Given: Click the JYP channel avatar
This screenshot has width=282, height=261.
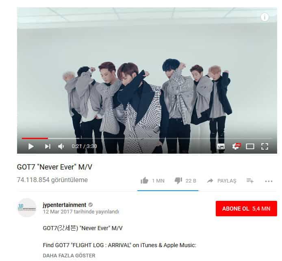Looking at the screenshot, I should (27, 208).
